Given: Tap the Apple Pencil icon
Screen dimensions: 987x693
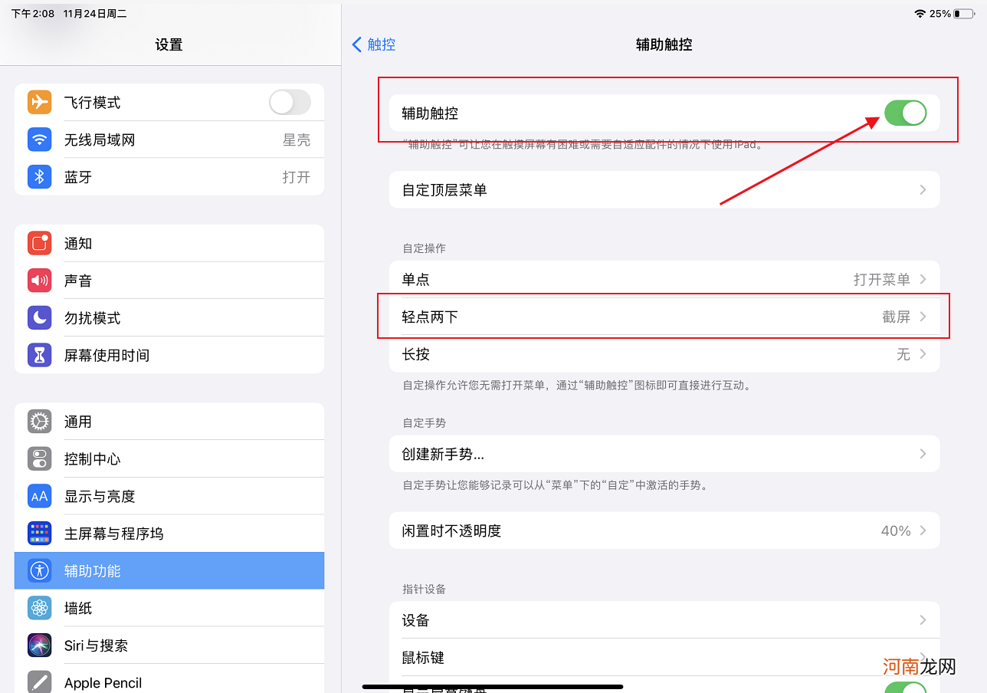Looking at the screenshot, I should (x=40, y=682).
